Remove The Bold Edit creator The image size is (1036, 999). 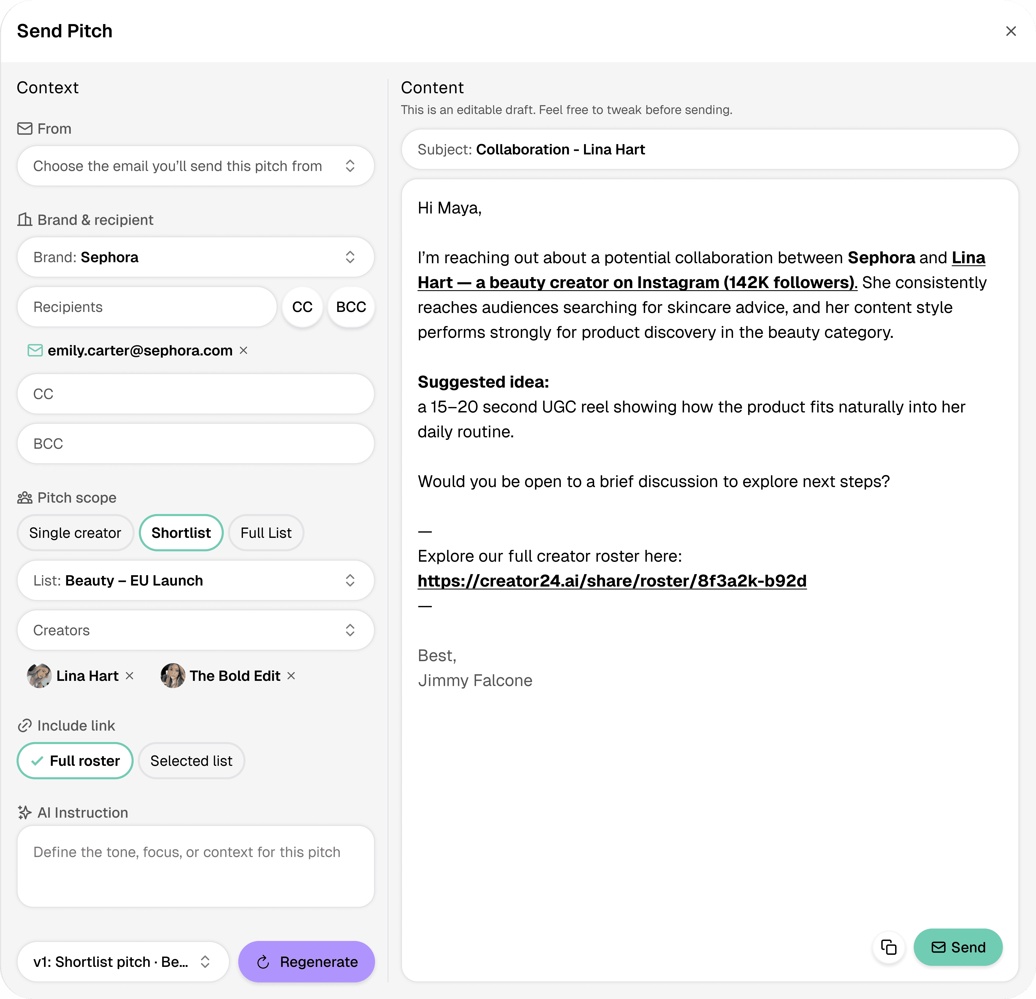point(291,676)
